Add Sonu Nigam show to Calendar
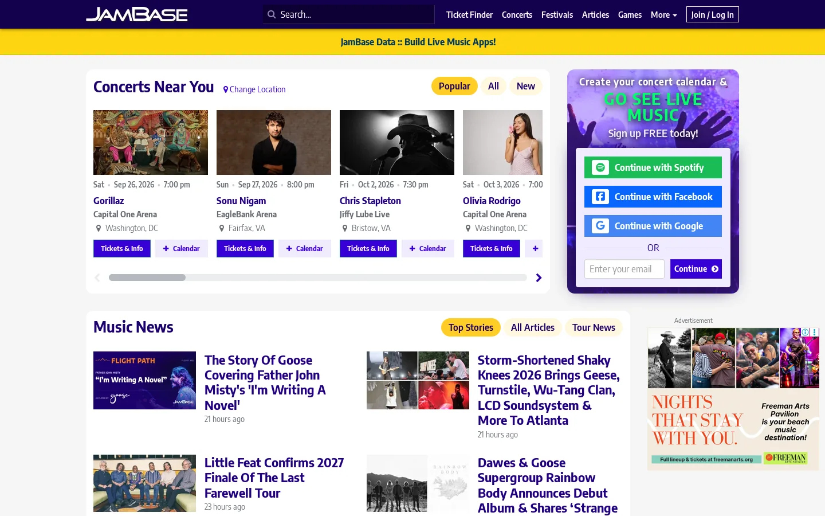This screenshot has height=516, width=825. [305, 248]
